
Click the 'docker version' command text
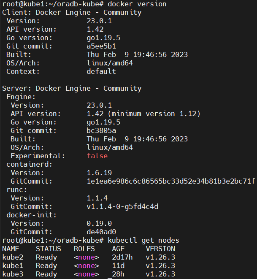click(x=137, y=4)
